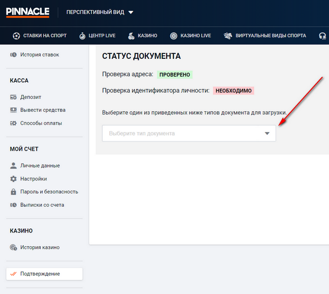This screenshot has width=329, height=294.
Task: Open Вывести средства link
Action: [x=43, y=110]
